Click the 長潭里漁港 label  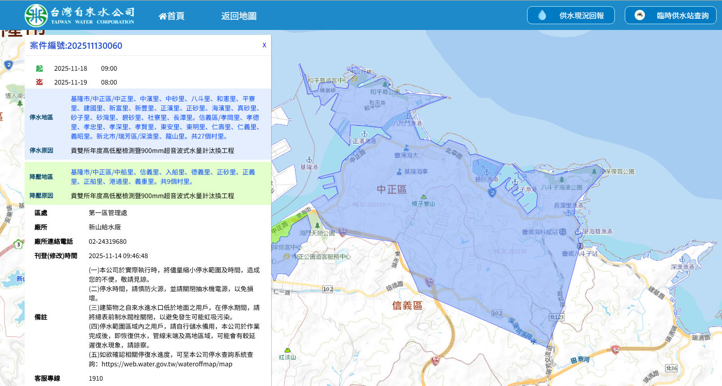click(x=569, y=205)
